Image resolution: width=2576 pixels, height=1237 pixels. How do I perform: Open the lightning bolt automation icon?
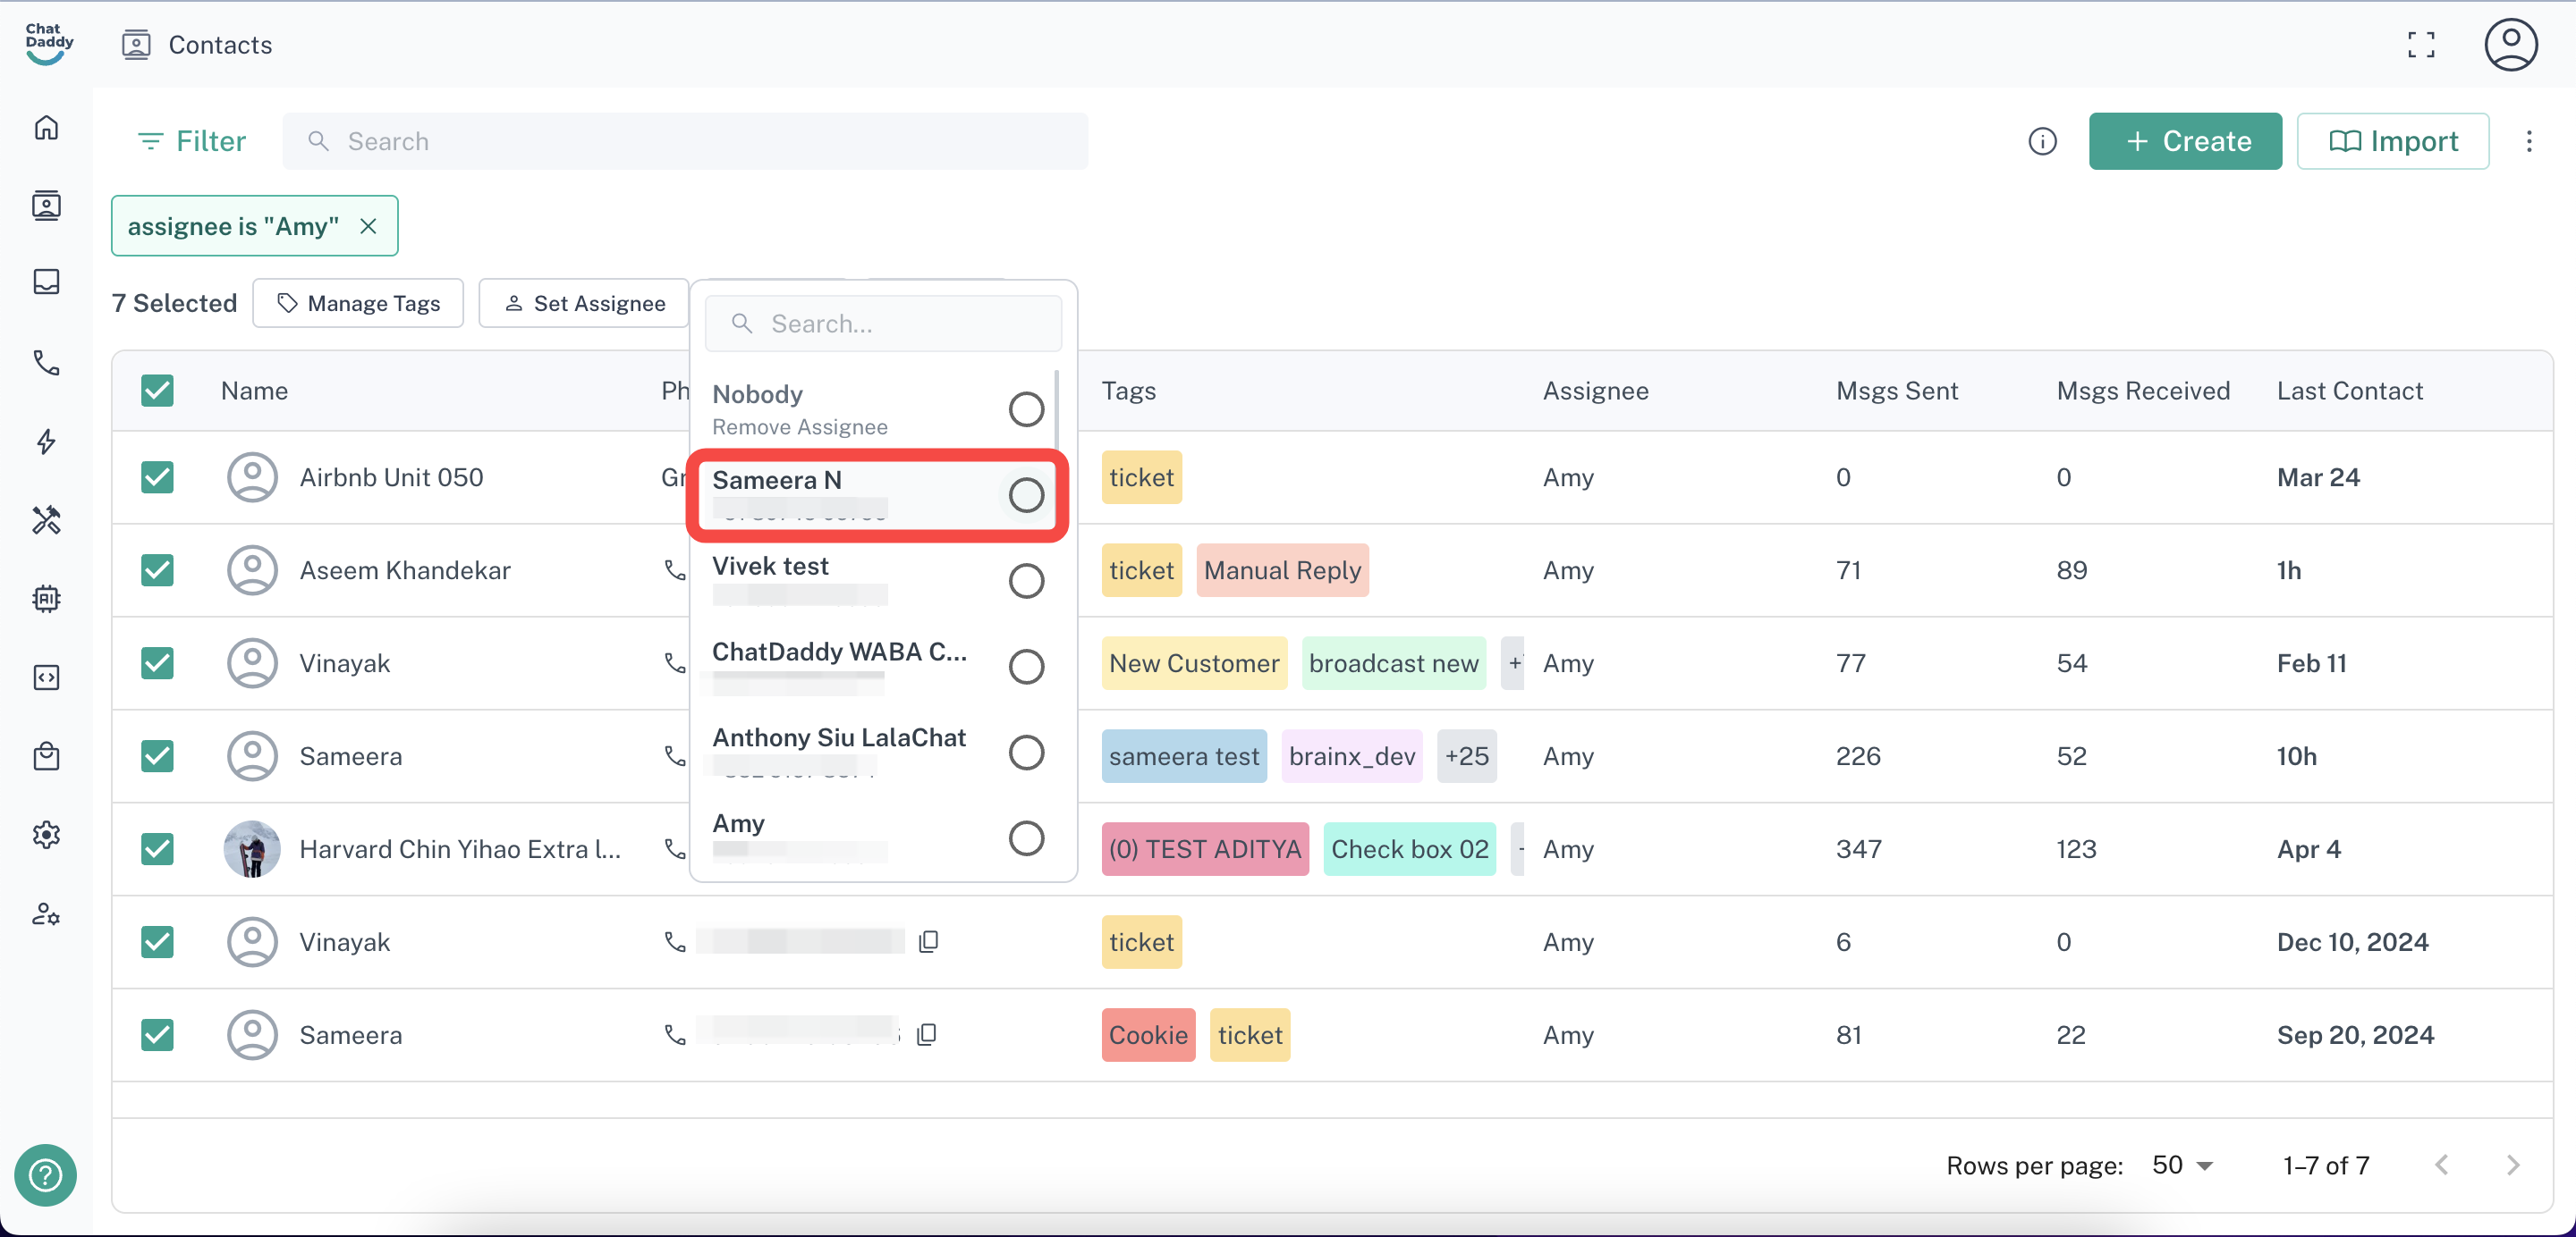tap(46, 442)
